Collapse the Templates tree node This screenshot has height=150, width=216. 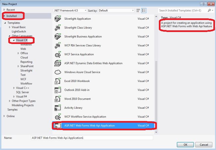pos(5,23)
